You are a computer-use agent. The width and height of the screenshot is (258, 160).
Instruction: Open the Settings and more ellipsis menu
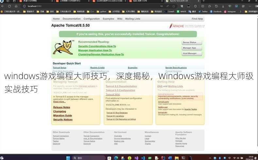tap(250, 6)
